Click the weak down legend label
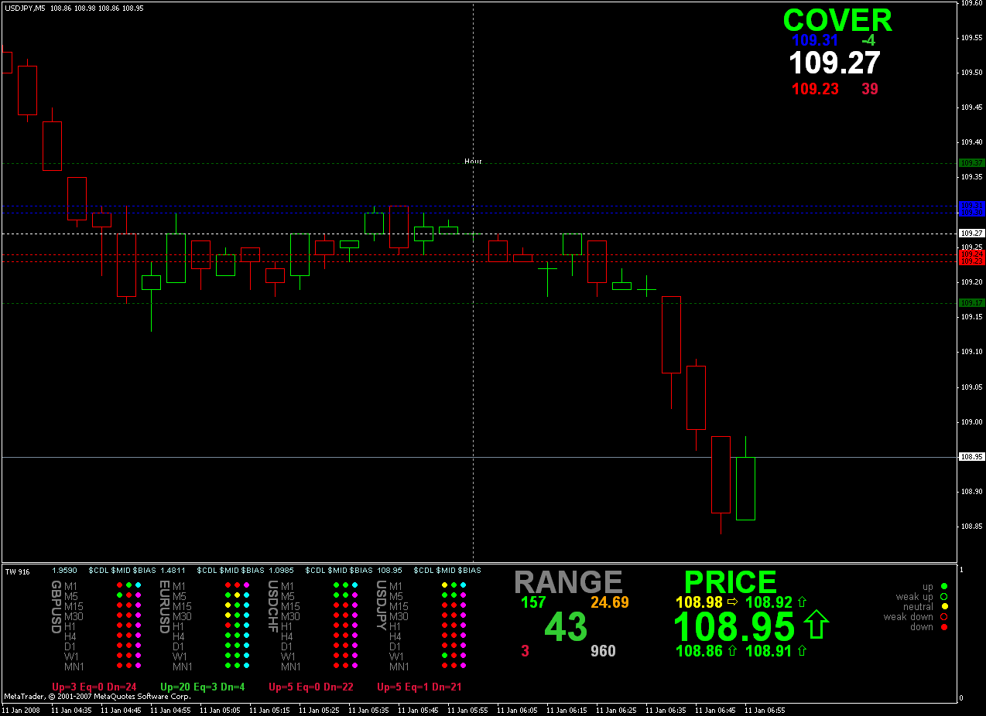986x716 pixels. tap(909, 617)
